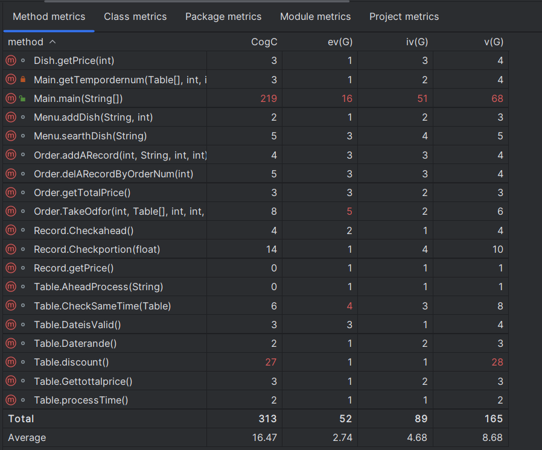This screenshot has height=450, width=542.
Task: Click the CogC value 219 cell
Action: (x=268, y=98)
